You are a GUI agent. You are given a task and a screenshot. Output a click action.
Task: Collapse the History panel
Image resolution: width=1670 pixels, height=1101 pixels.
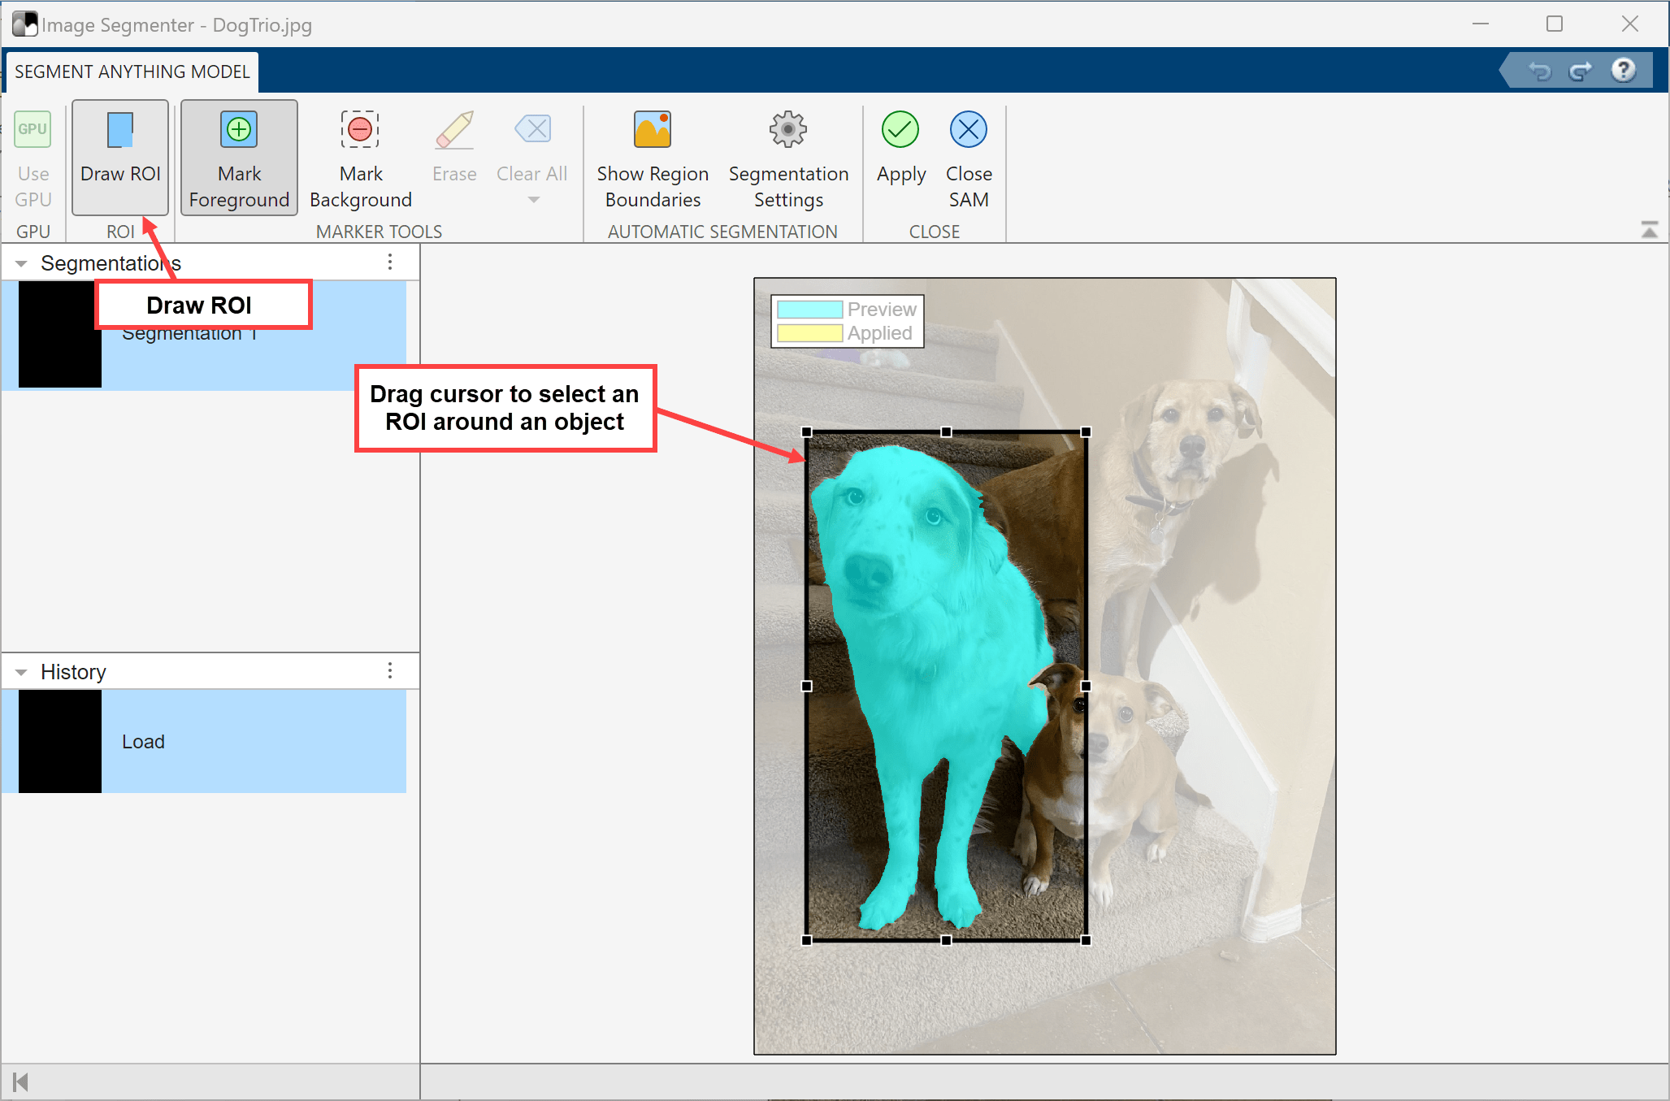point(22,672)
